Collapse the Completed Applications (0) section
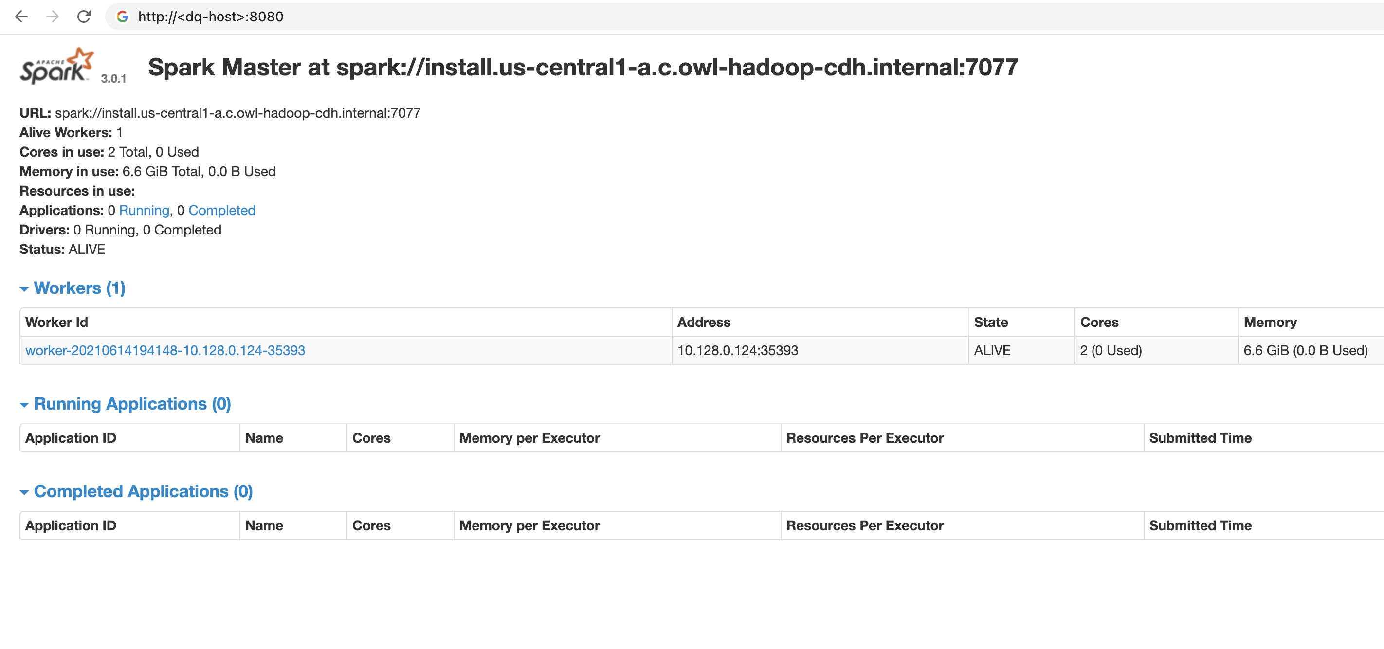The width and height of the screenshot is (1384, 649). pos(143,491)
